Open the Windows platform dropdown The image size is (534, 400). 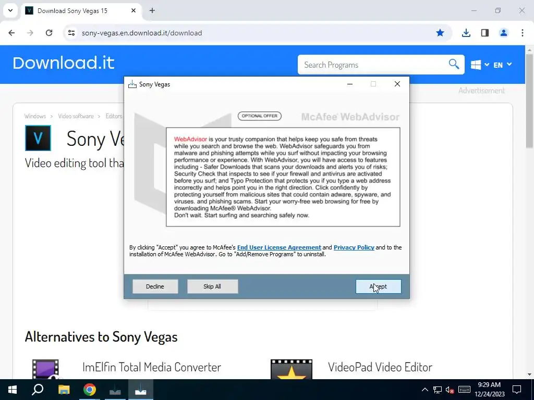click(x=480, y=65)
